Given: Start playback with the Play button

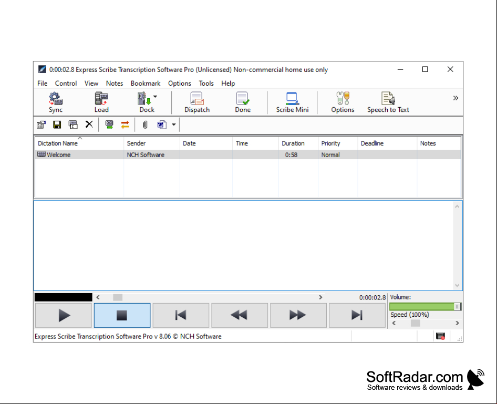Looking at the screenshot, I should [x=64, y=315].
